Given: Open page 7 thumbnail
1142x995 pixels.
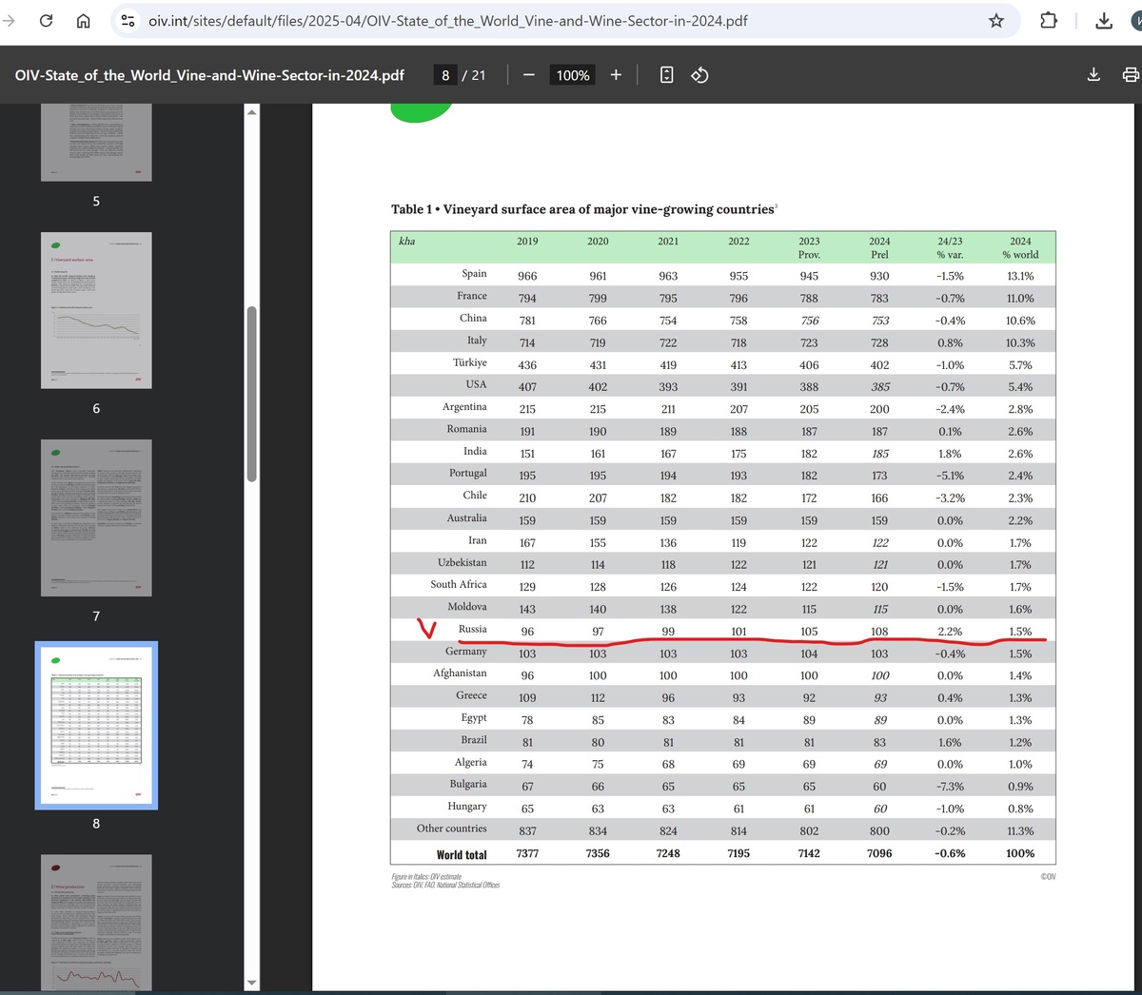Looking at the screenshot, I should (x=96, y=517).
